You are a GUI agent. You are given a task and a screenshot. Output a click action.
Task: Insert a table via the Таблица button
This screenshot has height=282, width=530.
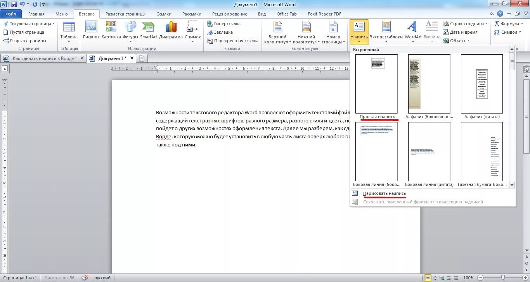[69, 31]
